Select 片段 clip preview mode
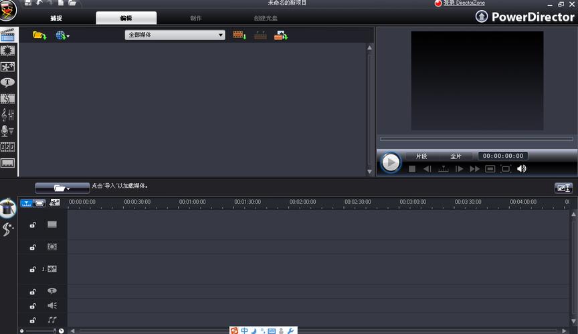Screen dimensions: 578x334 tap(421, 156)
